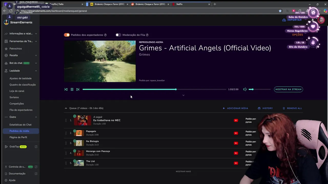Click thumbnail of Eu trabalhava no MEC

tap(83, 120)
